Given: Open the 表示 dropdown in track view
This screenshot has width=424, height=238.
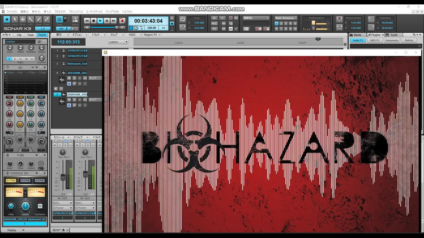Looking at the screenshot, I should [x=62, y=35].
